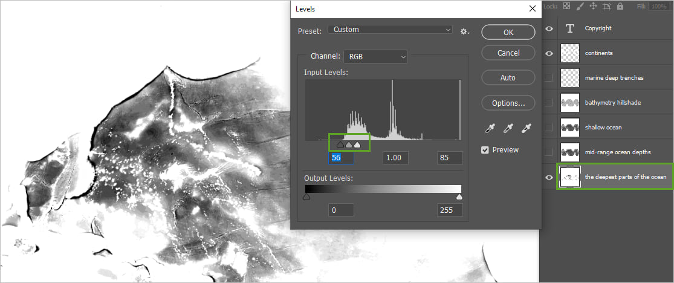The width and height of the screenshot is (674, 283).
Task: Click the Input Levels histogram
Action: click(x=383, y=109)
